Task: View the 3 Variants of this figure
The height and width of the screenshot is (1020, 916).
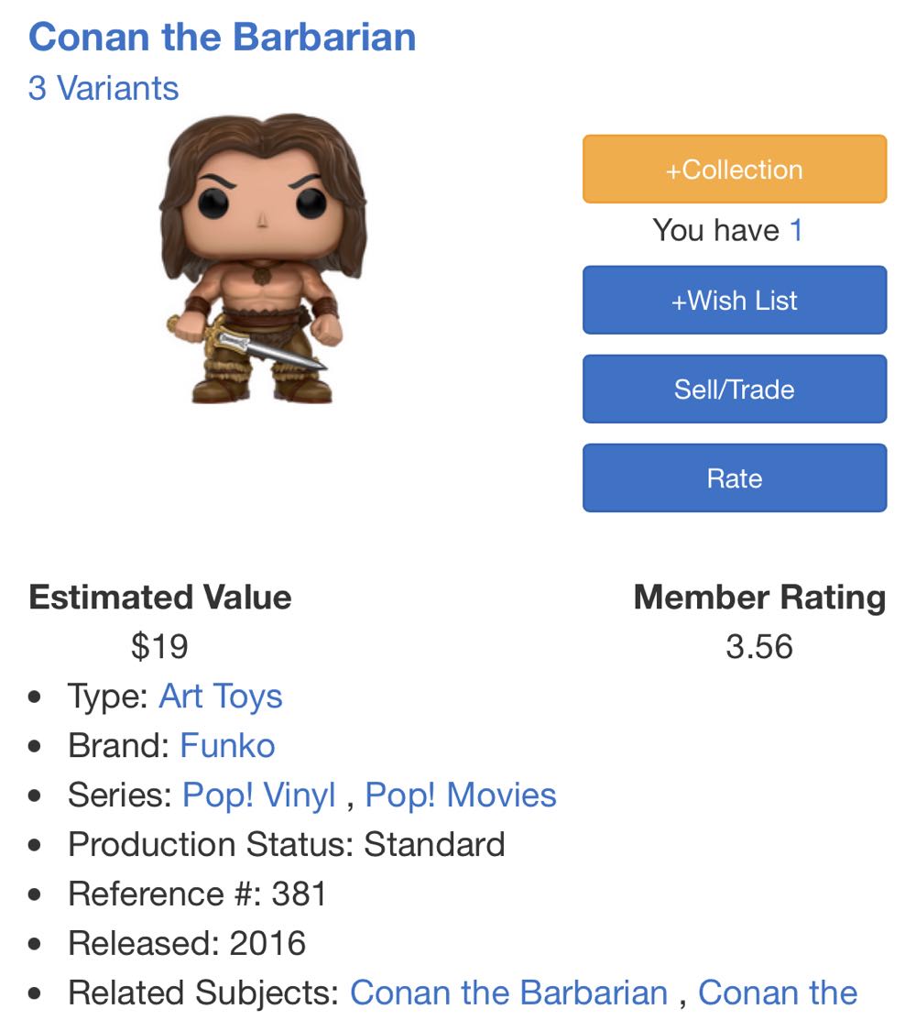Action: pos(104,89)
